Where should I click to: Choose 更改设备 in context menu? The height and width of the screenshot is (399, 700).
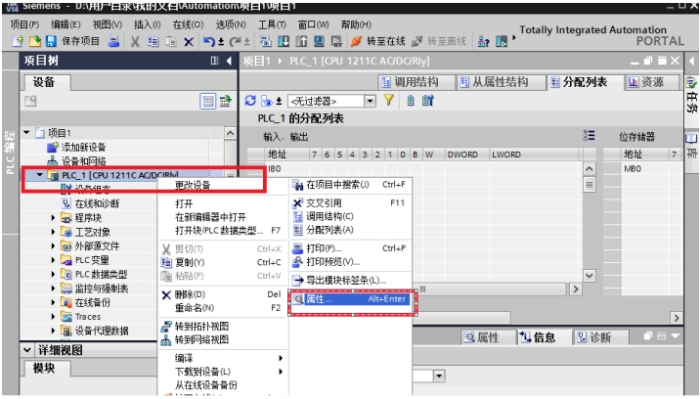[222, 185]
